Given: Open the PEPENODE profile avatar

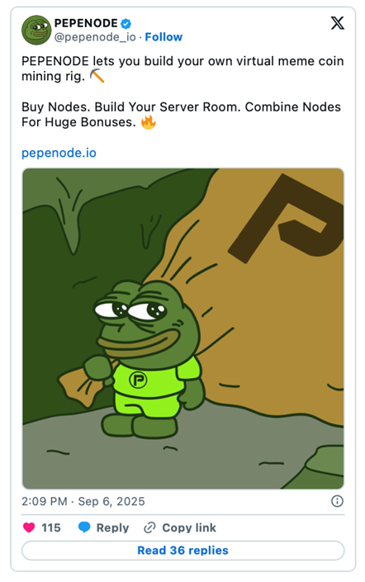Looking at the screenshot, I should [36, 30].
